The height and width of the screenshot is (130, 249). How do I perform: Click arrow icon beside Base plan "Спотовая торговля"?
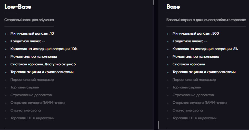coord(168,64)
